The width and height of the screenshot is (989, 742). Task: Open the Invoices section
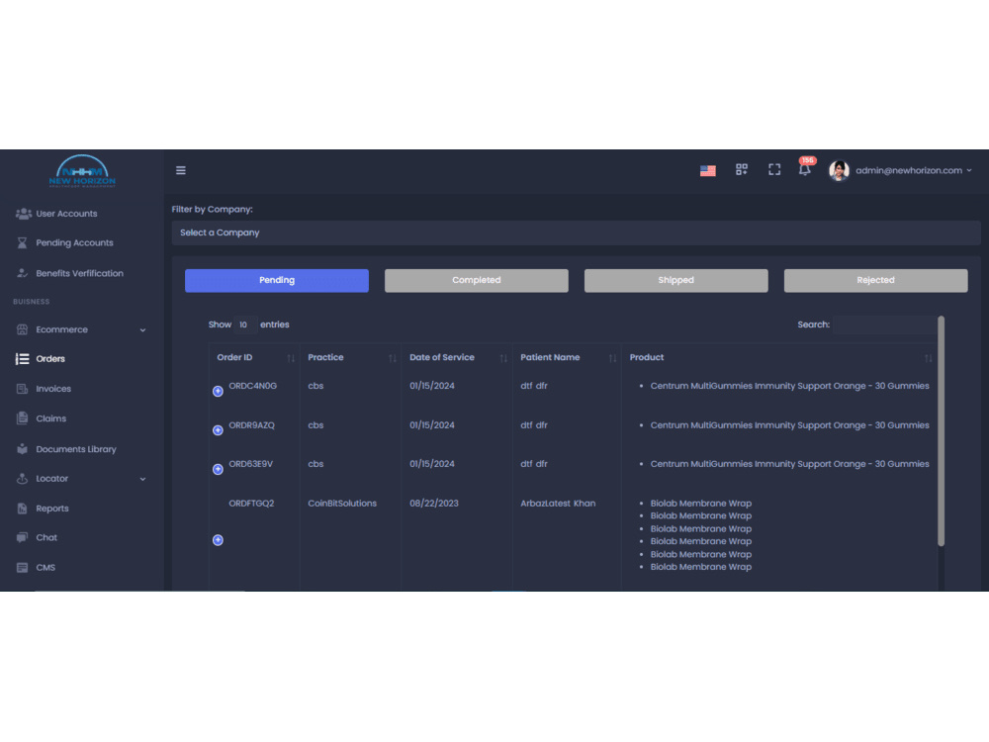pyautogui.click(x=53, y=389)
